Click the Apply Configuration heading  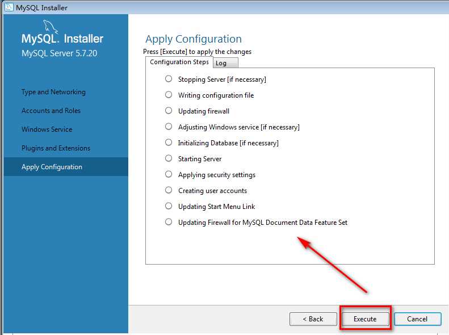pyautogui.click(x=194, y=39)
